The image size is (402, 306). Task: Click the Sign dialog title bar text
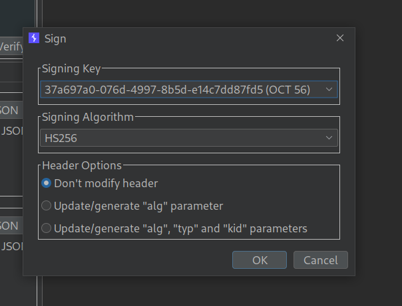pos(55,38)
